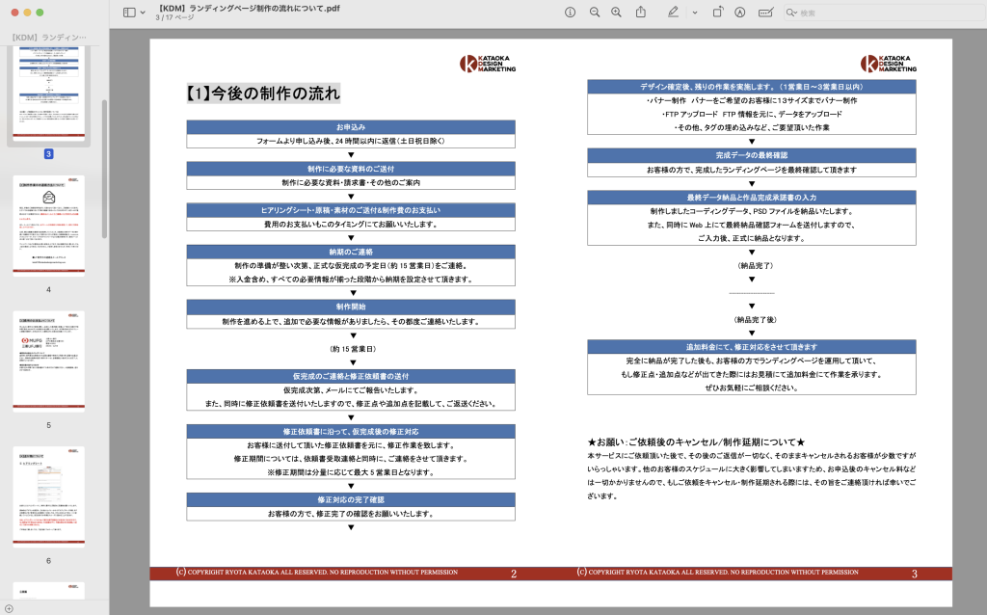Zoom out of the PDF
The height and width of the screenshot is (615, 987).
(x=594, y=13)
